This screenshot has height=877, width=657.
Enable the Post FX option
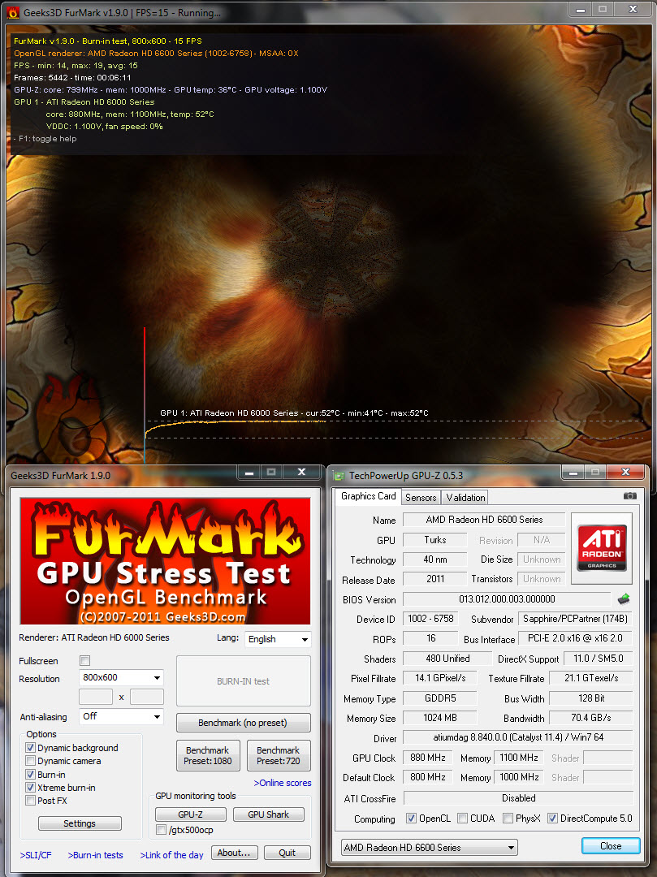[x=31, y=801]
